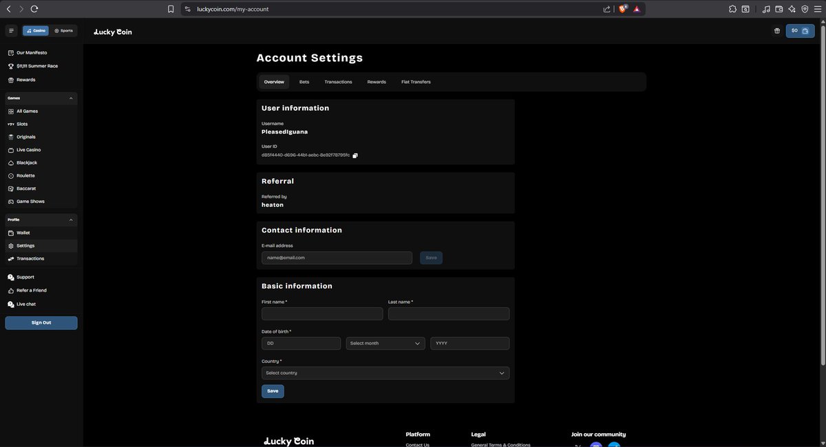Image resolution: width=826 pixels, height=447 pixels.
Task: Click the DD day of birth field
Action: [x=301, y=343]
